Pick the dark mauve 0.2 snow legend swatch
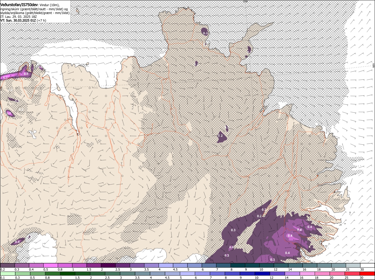 (7, 265)
